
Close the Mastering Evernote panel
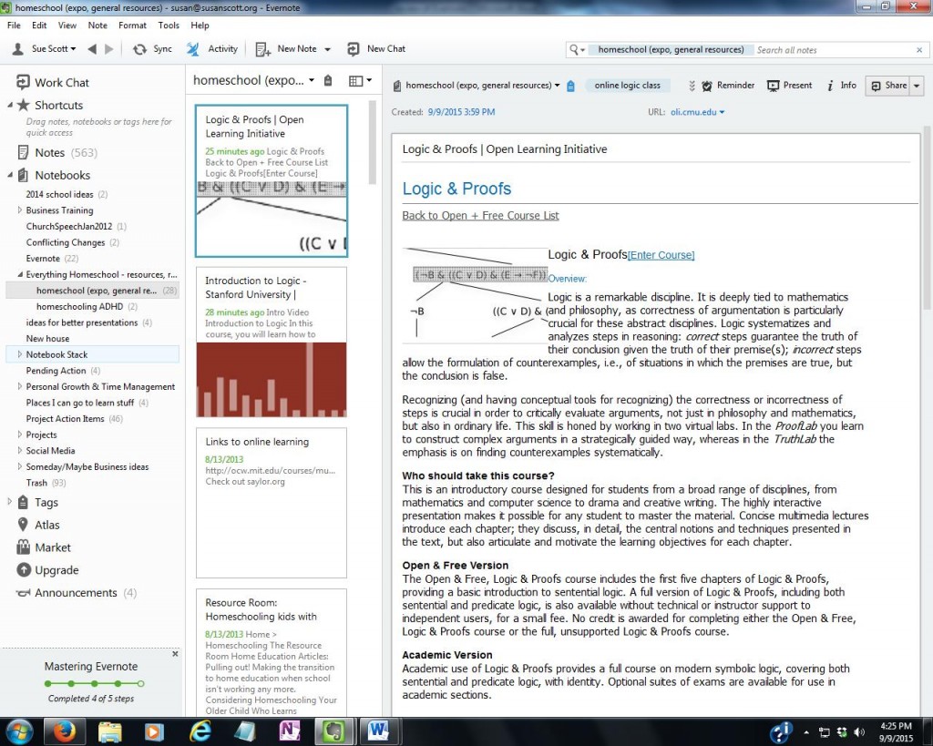click(x=175, y=654)
